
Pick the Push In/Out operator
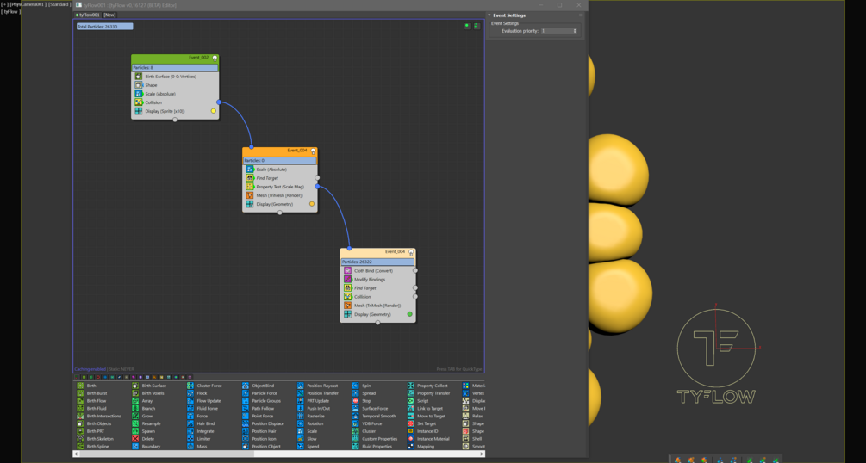(x=314, y=409)
